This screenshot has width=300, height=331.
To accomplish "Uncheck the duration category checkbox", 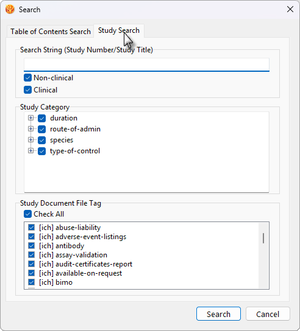I will [x=41, y=118].
